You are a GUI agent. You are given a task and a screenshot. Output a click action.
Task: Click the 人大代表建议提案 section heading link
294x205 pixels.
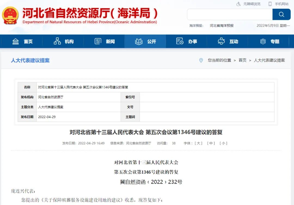30,60
